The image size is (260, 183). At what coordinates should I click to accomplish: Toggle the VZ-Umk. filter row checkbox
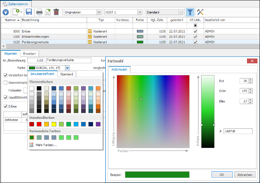click(x=195, y=26)
